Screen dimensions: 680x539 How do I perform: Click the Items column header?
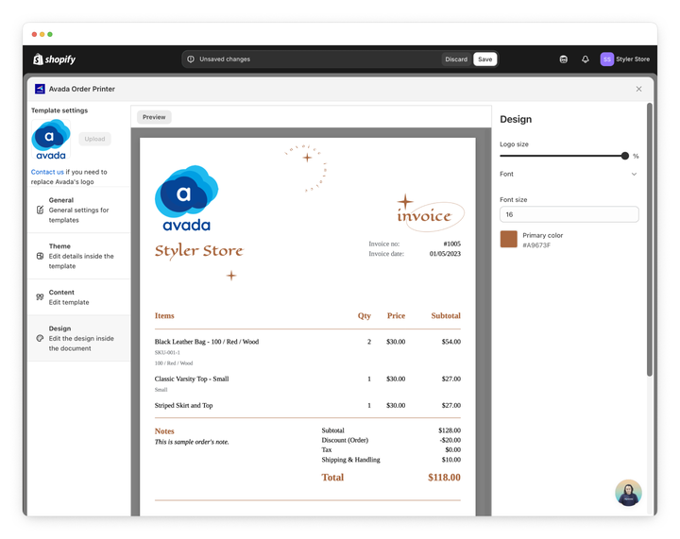(x=164, y=316)
